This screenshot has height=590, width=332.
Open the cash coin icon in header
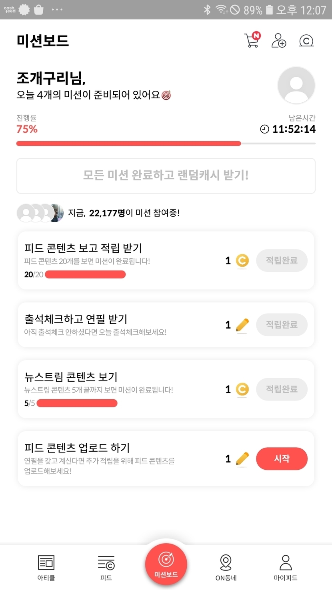[x=306, y=41]
